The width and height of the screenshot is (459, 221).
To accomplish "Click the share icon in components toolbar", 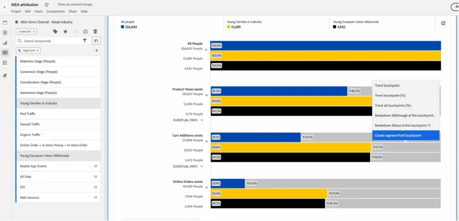I will 85,31.
